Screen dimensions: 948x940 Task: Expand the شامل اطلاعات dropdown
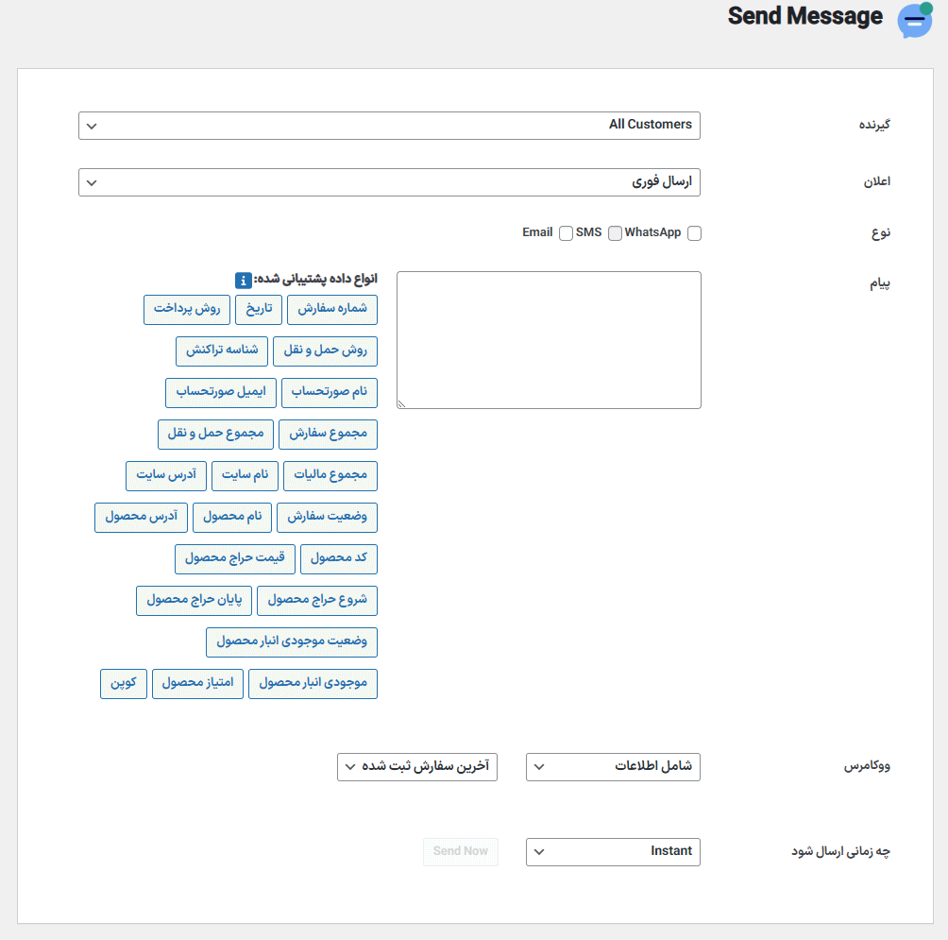613,767
